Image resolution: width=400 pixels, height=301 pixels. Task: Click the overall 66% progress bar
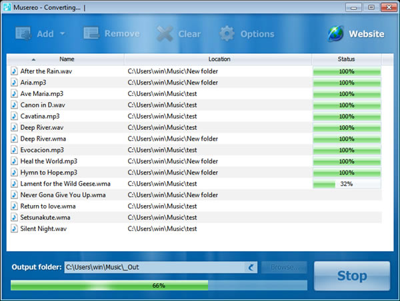pos(159,285)
